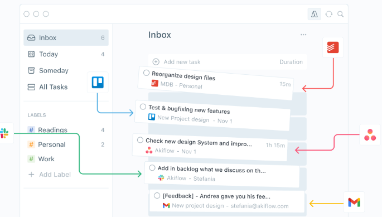Click the Asana icon next to Akiflow - Nov 1

click(149, 150)
